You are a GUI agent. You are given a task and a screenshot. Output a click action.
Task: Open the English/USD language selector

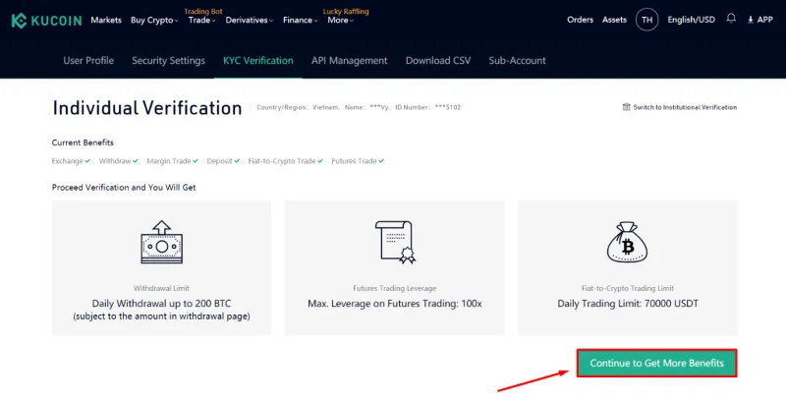point(692,20)
